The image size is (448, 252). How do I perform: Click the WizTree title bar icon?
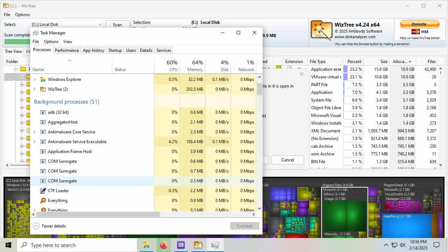pyautogui.click(x=6, y=6)
